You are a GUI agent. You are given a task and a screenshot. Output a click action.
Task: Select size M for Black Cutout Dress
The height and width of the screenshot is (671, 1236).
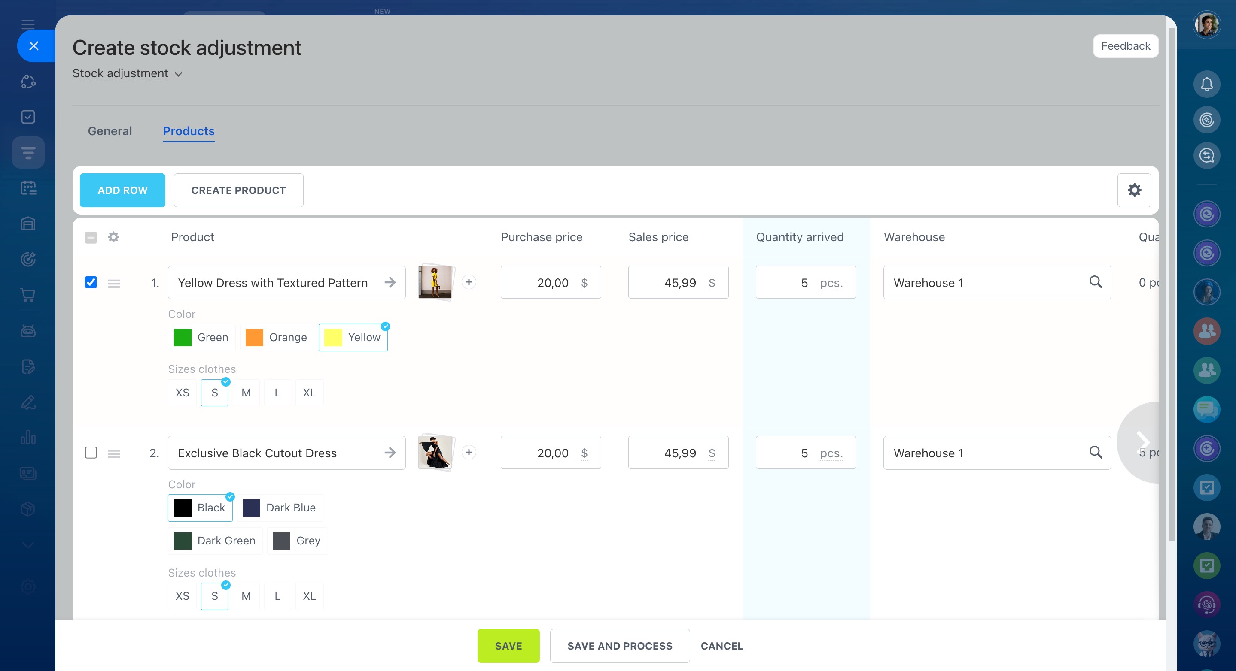[x=246, y=596]
